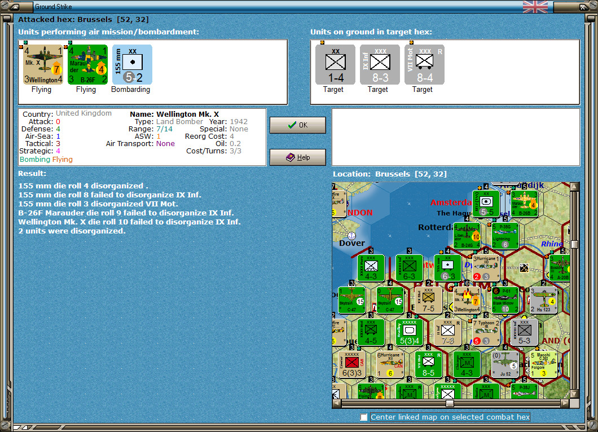Click the P-61 Black Widow counter
Image resolution: width=598 pixels, height=432 pixels.
[505, 300]
